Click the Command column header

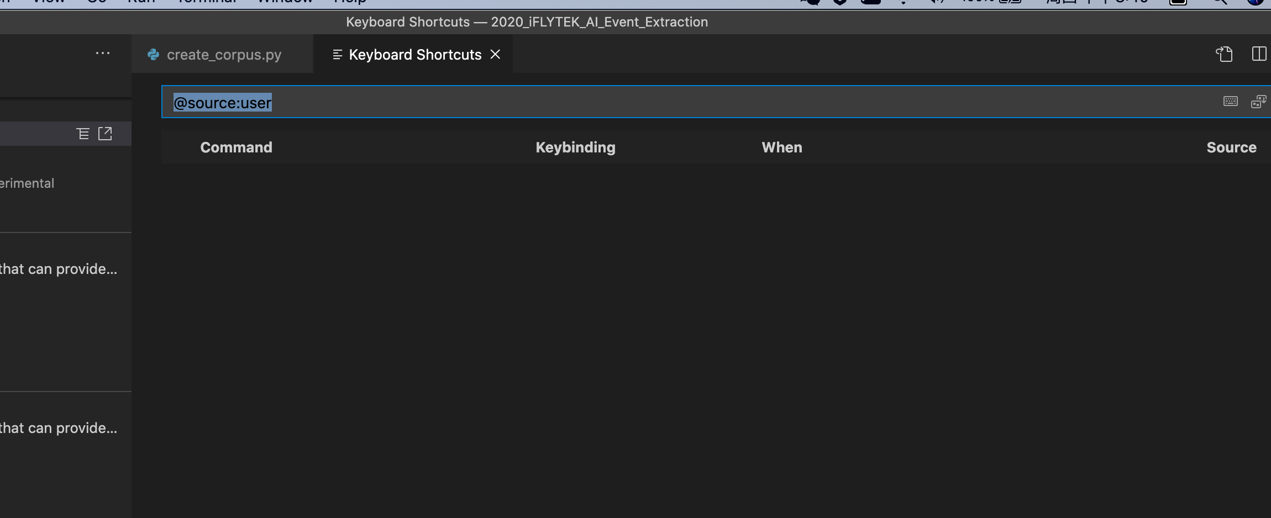[x=235, y=147]
